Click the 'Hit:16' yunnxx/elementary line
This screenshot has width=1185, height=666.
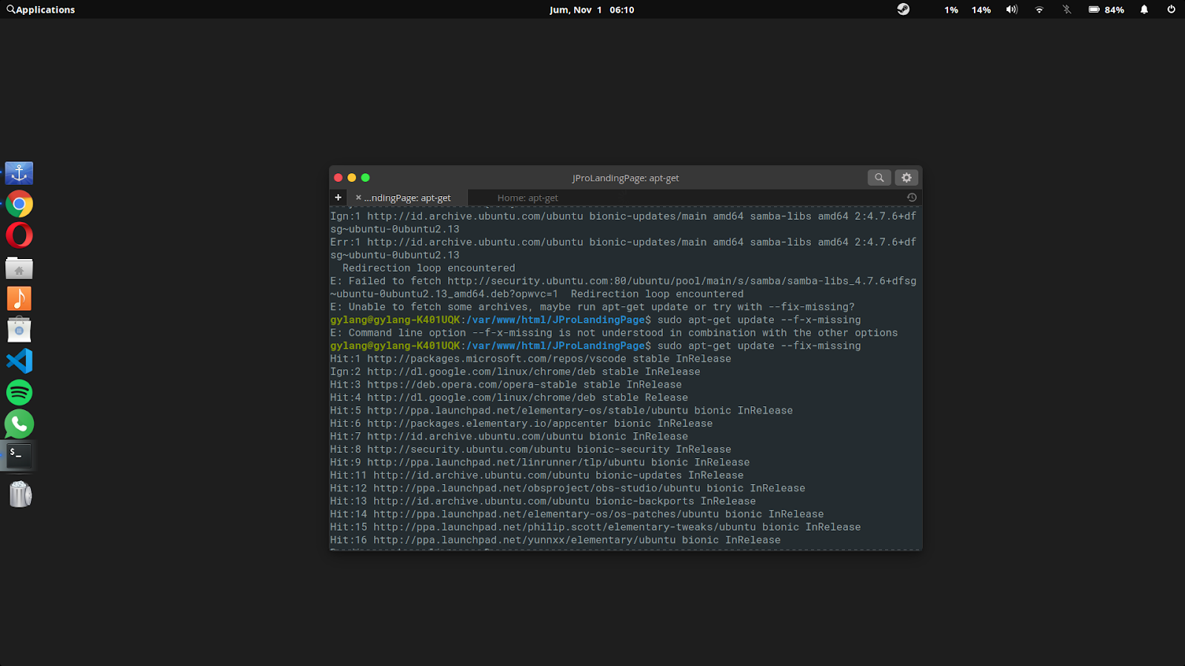pyautogui.click(x=555, y=540)
